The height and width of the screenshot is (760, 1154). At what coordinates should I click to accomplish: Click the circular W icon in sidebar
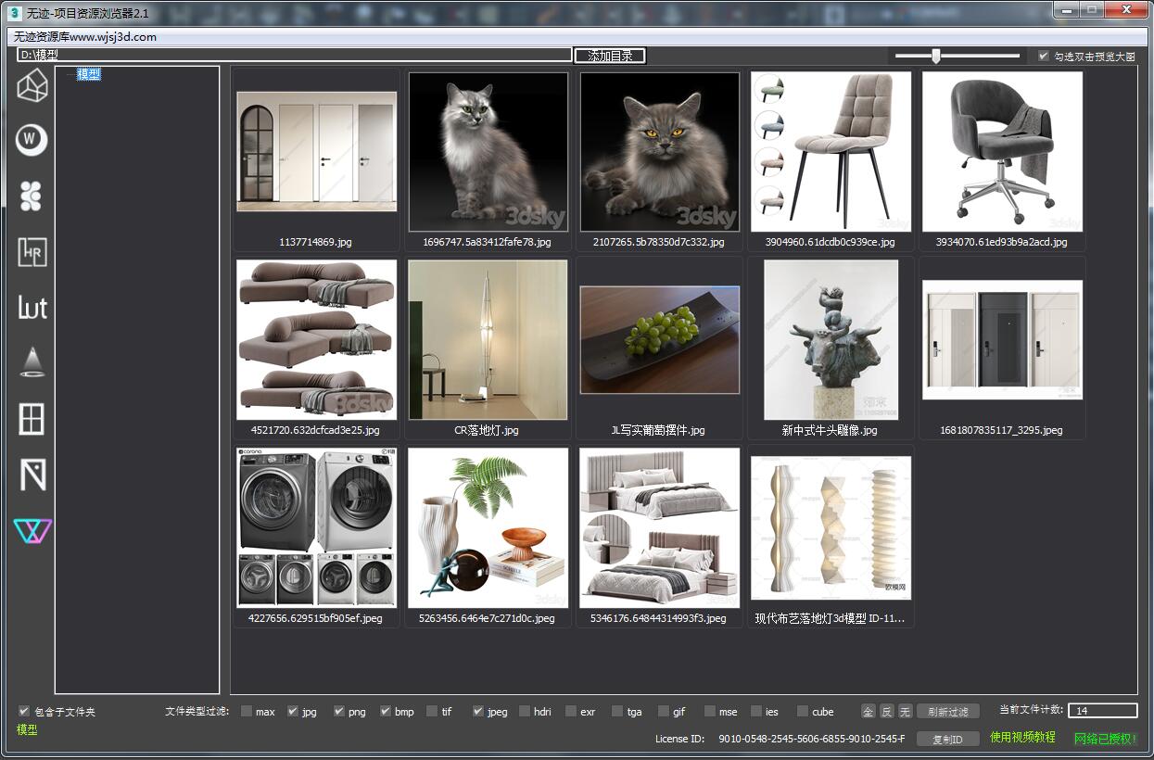32,140
